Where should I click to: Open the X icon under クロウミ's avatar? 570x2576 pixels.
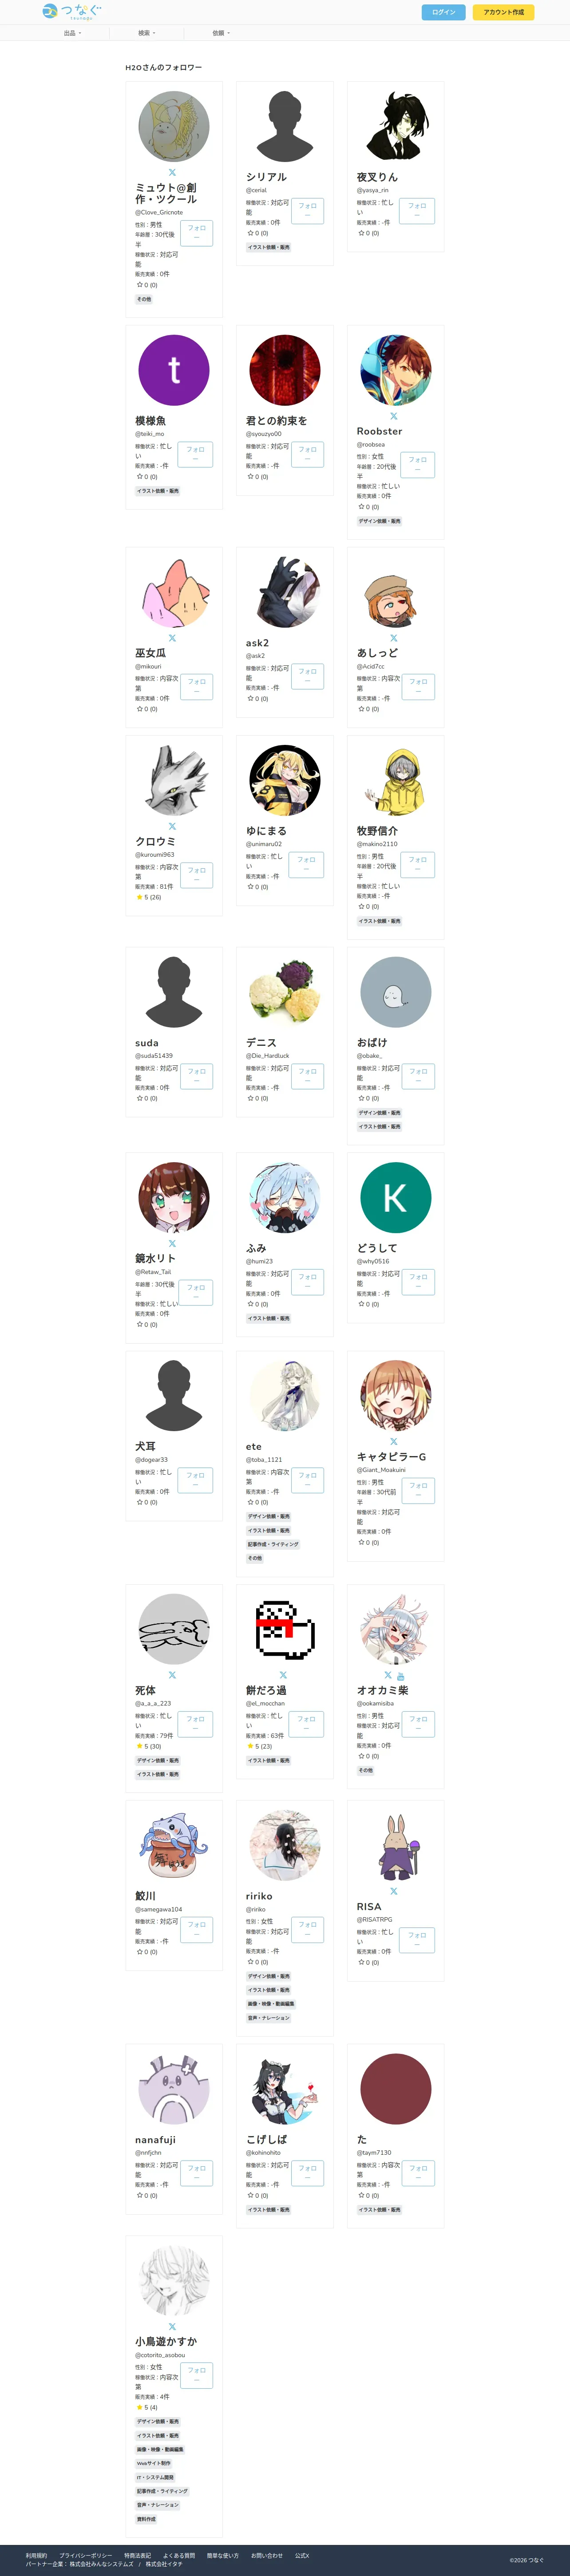172,826
